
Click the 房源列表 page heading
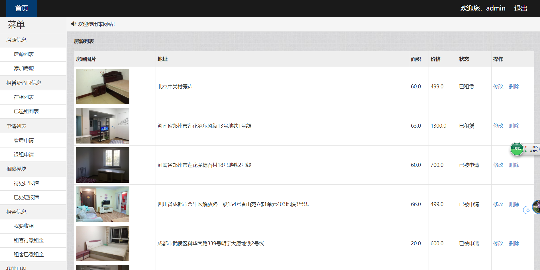point(84,41)
